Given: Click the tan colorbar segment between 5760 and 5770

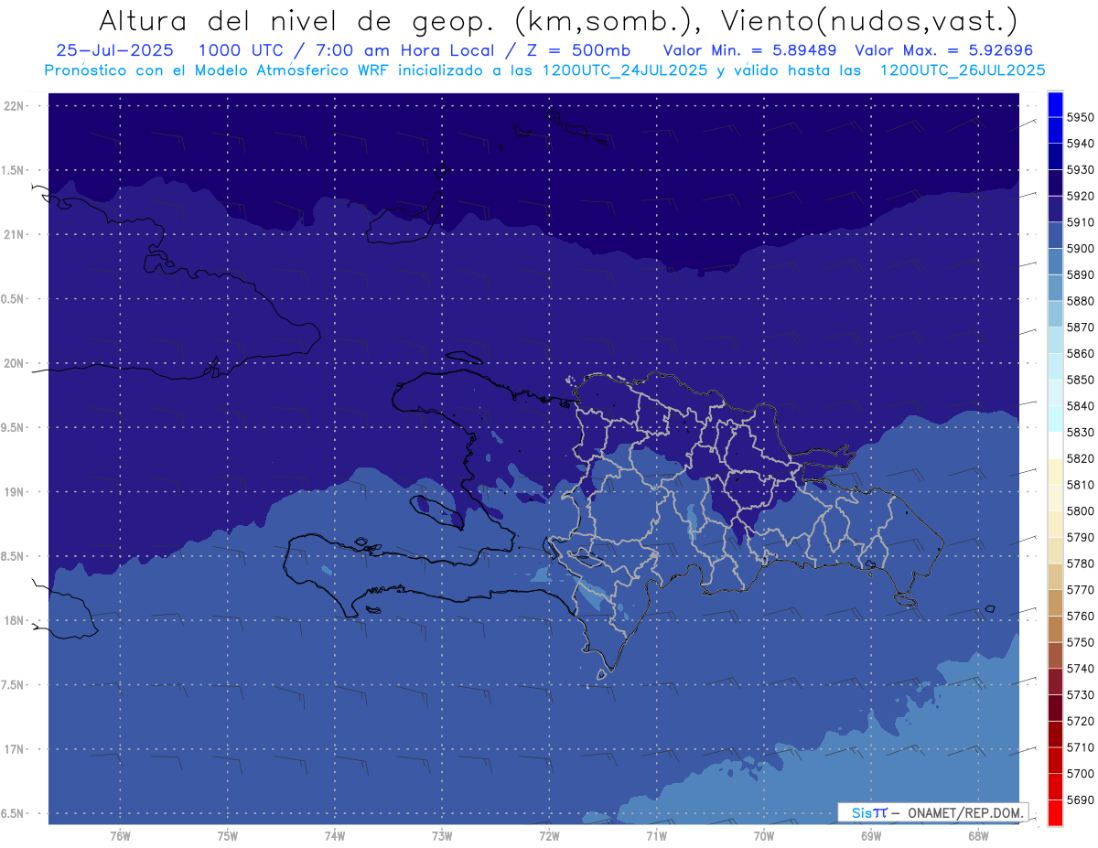Looking at the screenshot, I should [1055, 603].
